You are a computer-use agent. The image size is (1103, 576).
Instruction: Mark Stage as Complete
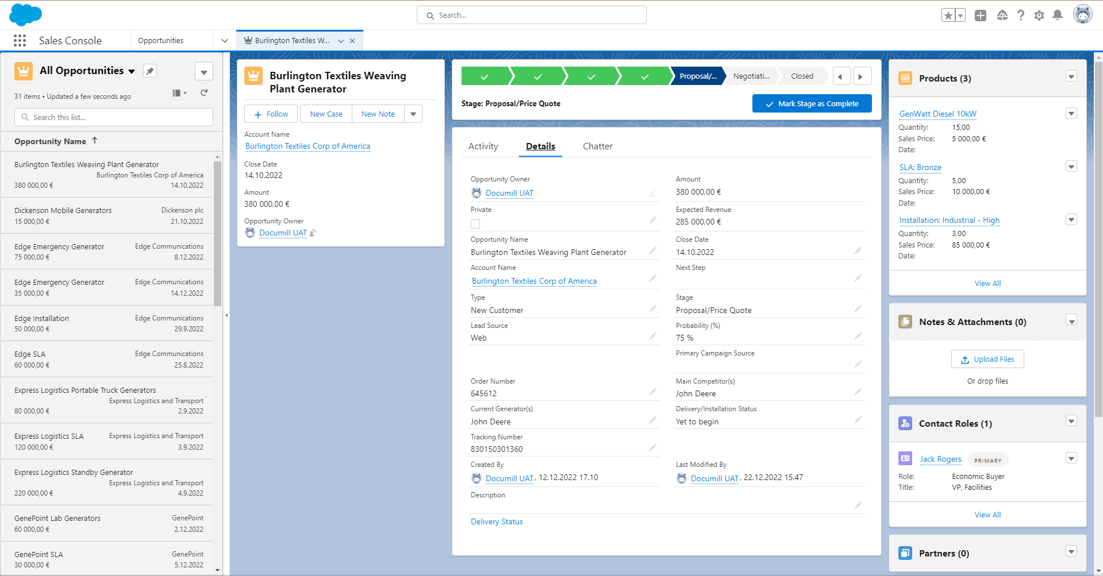(812, 103)
